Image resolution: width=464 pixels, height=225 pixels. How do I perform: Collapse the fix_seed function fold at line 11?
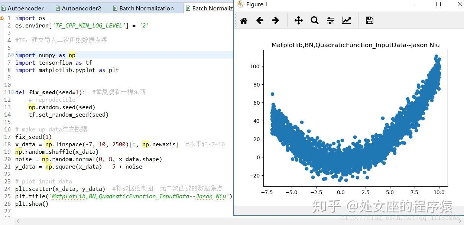point(12,92)
